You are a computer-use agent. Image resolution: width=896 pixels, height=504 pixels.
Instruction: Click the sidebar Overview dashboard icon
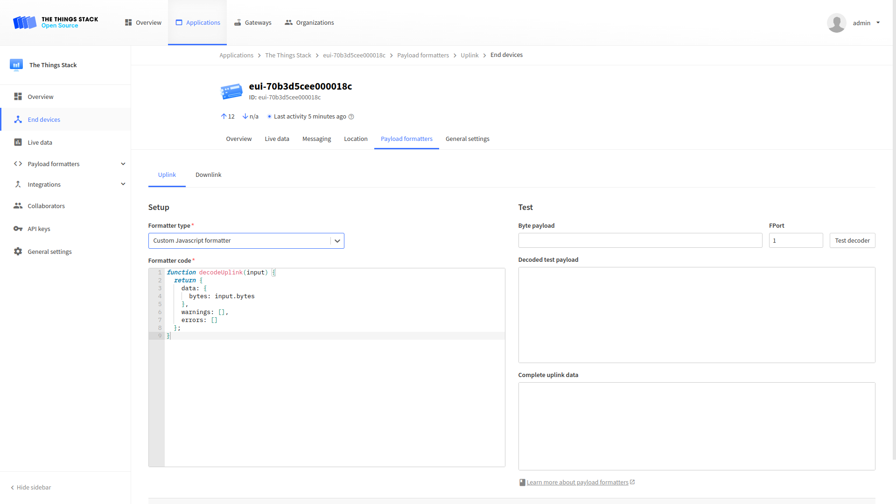click(x=18, y=97)
